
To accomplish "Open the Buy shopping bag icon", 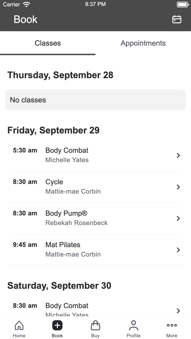I will [95, 325].
